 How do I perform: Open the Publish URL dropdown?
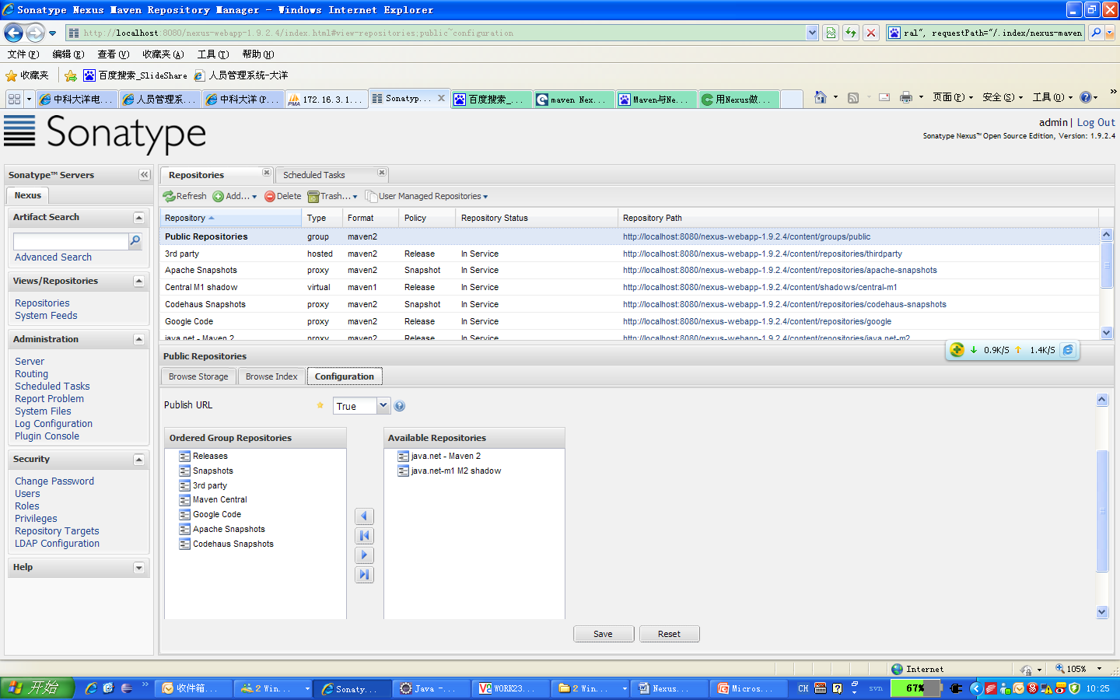pos(383,405)
